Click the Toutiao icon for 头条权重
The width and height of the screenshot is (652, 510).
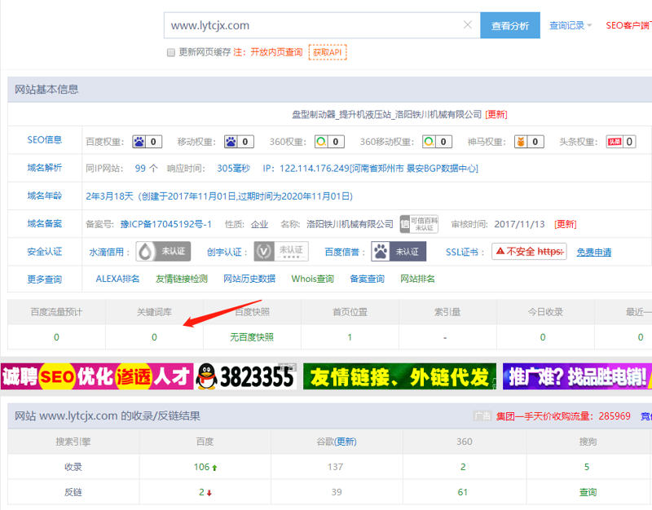(615, 142)
